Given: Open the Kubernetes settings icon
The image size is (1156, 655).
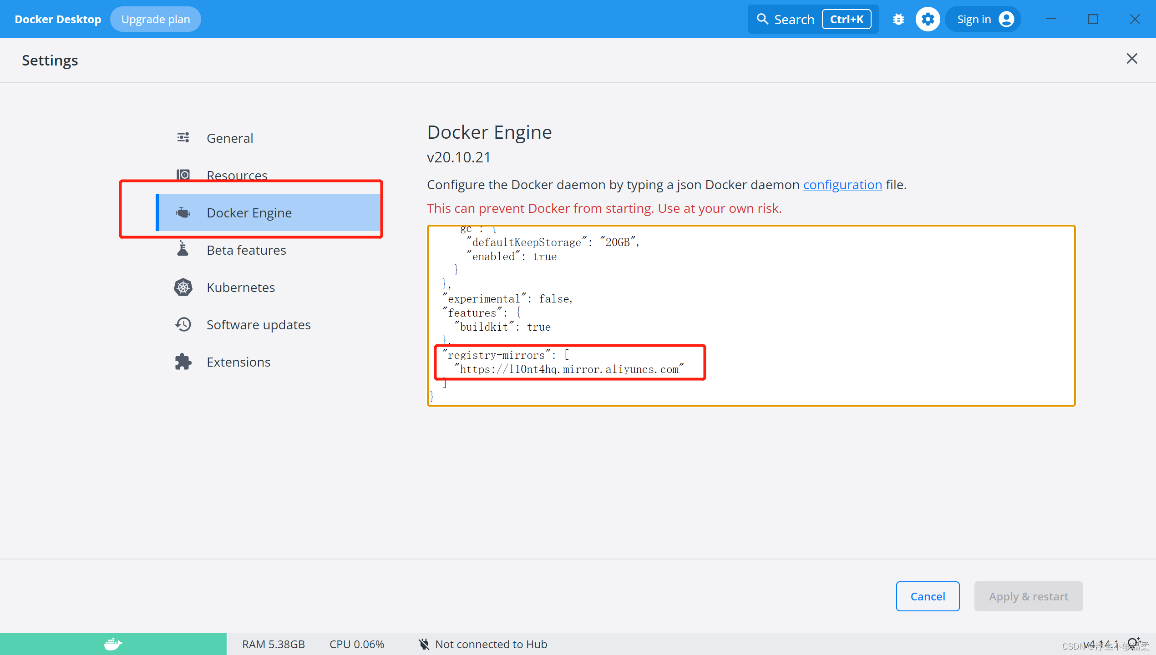Looking at the screenshot, I should click(x=183, y=287).
